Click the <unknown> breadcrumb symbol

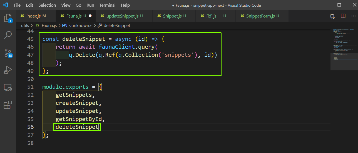(77, 25)
